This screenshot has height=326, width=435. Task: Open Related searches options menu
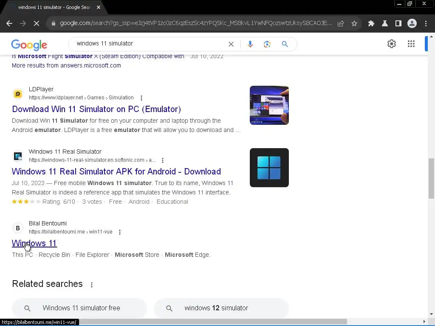(x=92, y=285)
